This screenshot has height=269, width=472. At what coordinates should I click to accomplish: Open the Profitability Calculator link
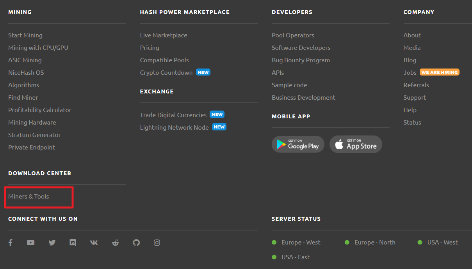40,110
